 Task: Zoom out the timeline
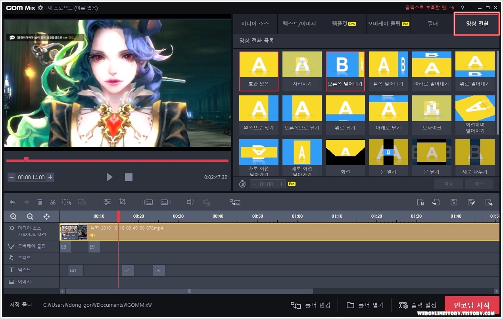click(30, 216)
